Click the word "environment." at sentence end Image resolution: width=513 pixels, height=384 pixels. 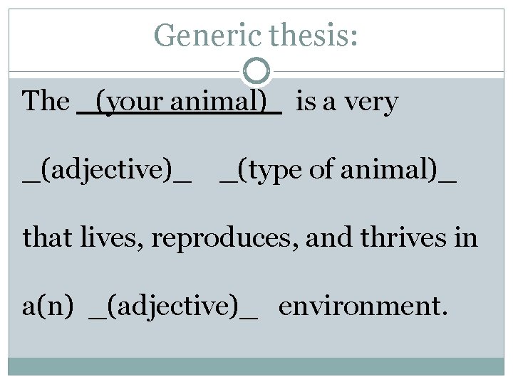tap(363, 306)
